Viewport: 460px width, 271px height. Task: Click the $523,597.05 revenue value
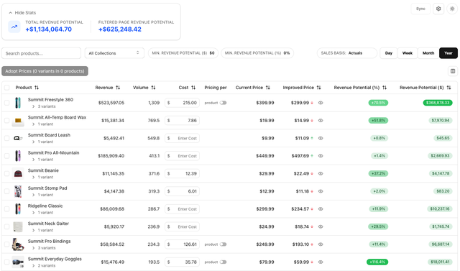tap(111, 103)
